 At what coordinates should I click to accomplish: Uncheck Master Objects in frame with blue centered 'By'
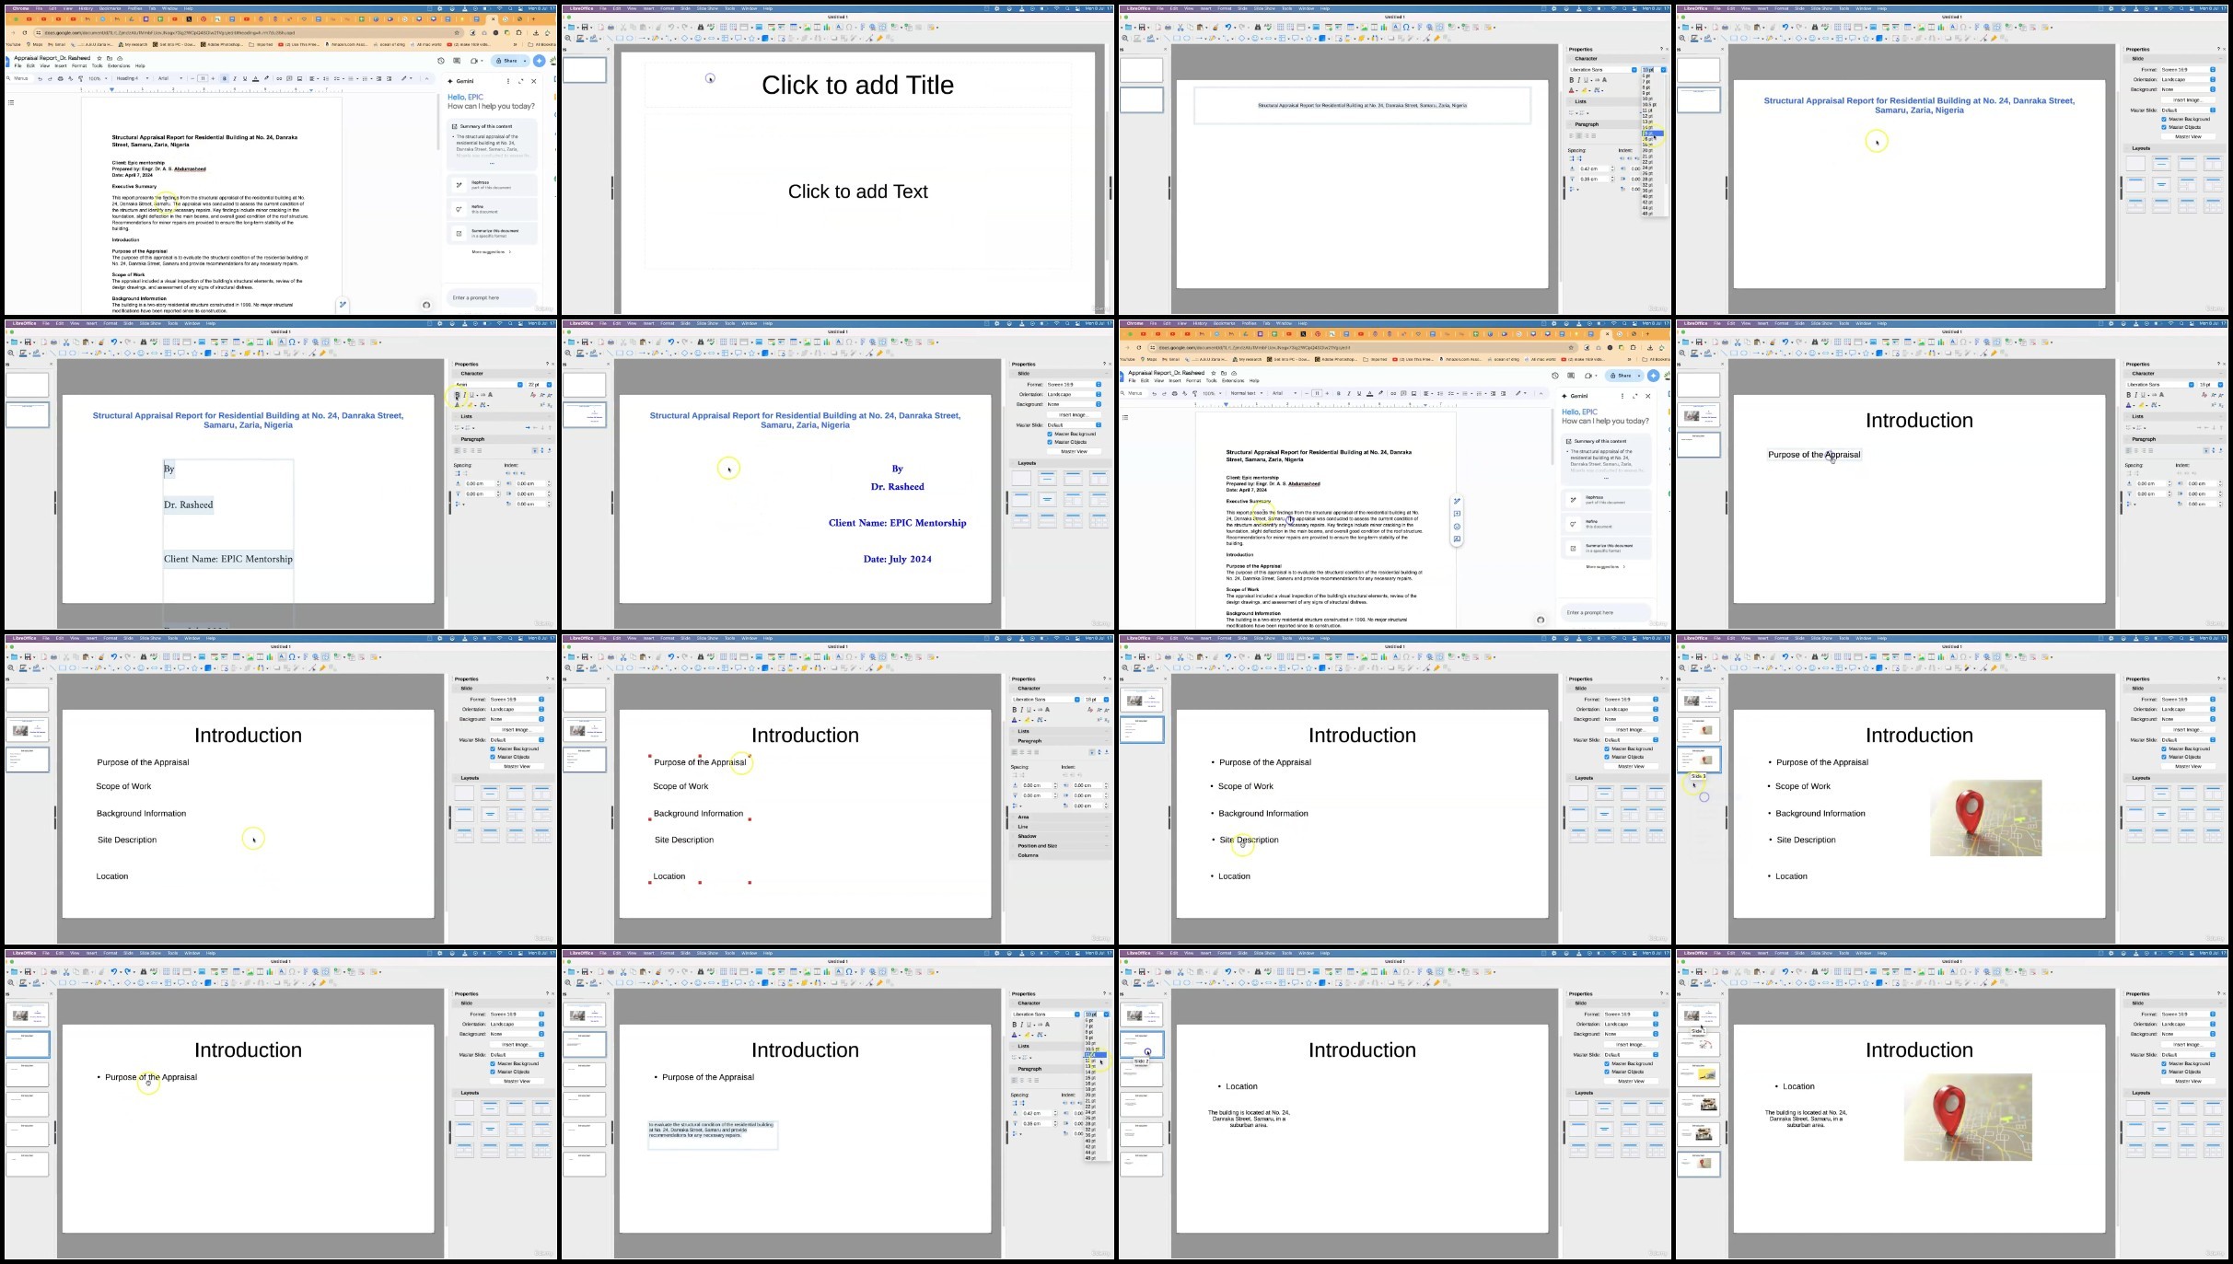pyautogui.click(x=1050, y=442)
